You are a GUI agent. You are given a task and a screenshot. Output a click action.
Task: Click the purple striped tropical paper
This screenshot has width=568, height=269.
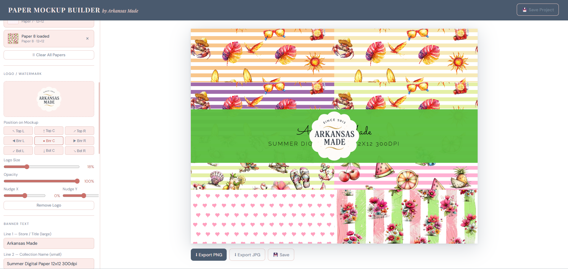pyautogui.click(x=263, y=96)
